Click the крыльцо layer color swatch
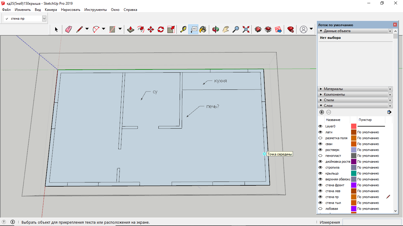Screen dimensions: 403x226 coord(353,173)
